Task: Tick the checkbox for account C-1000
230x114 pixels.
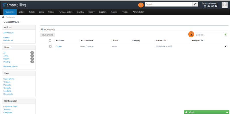Action: [51, 46]
